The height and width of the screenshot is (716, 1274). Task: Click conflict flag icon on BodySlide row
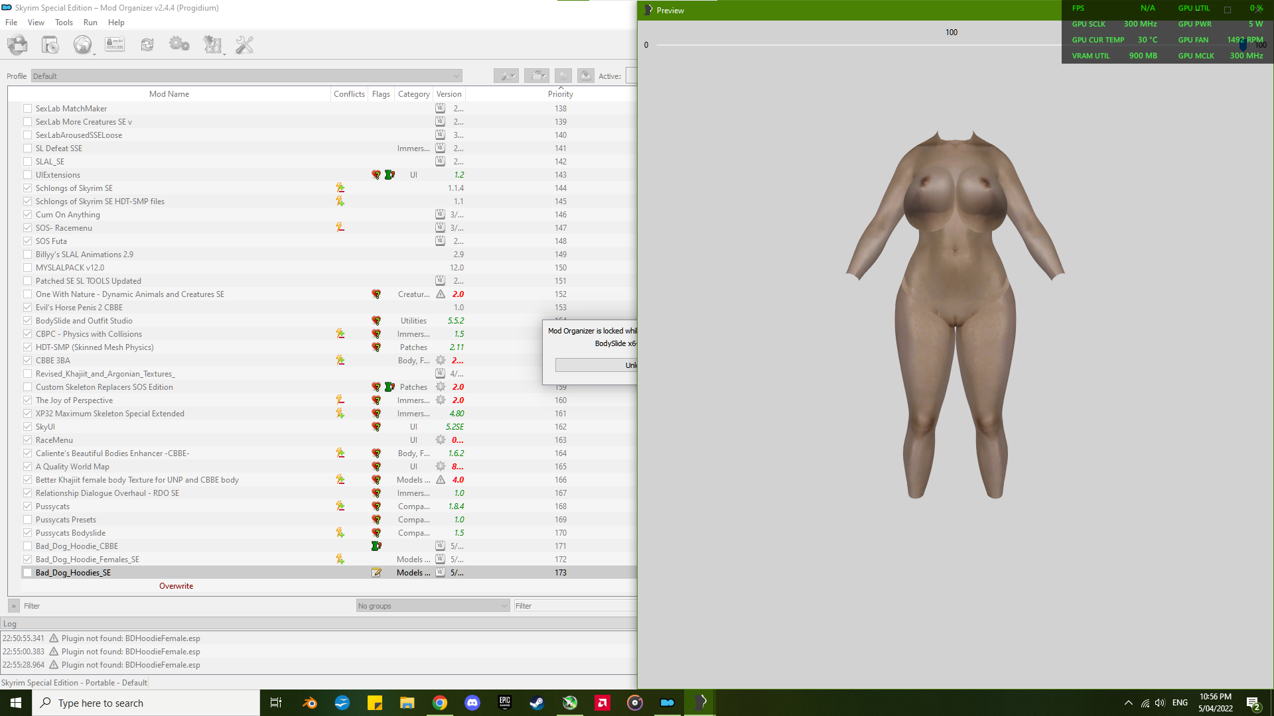[376, 321]
